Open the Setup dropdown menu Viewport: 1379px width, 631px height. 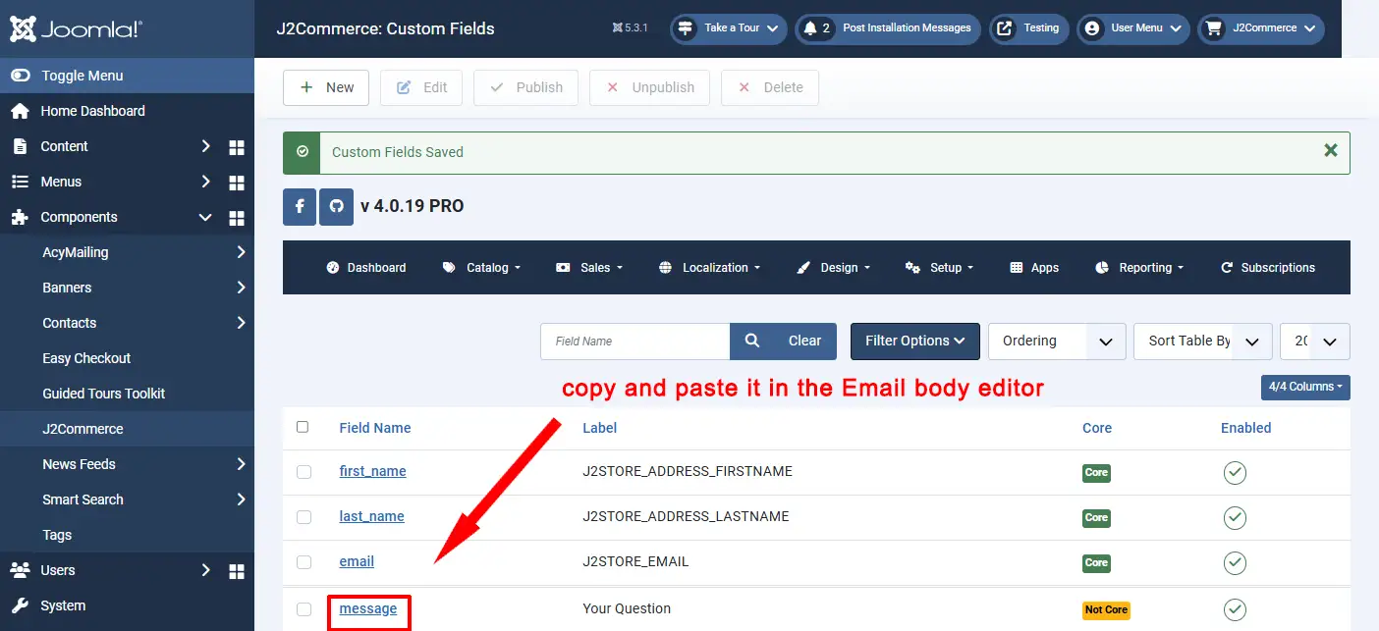(940, 268)
